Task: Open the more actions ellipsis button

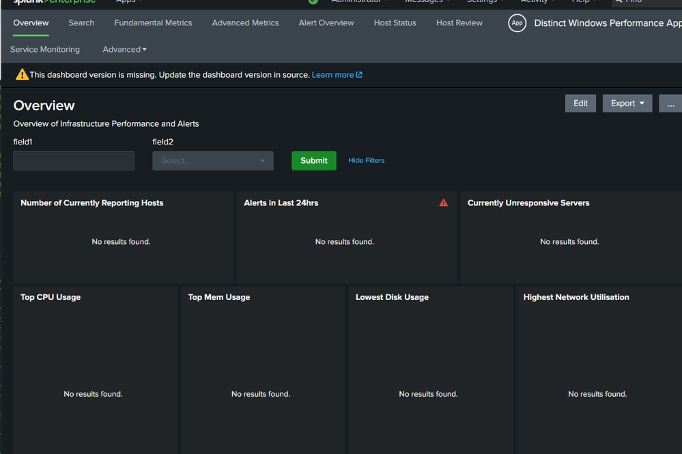Action: 670,104
